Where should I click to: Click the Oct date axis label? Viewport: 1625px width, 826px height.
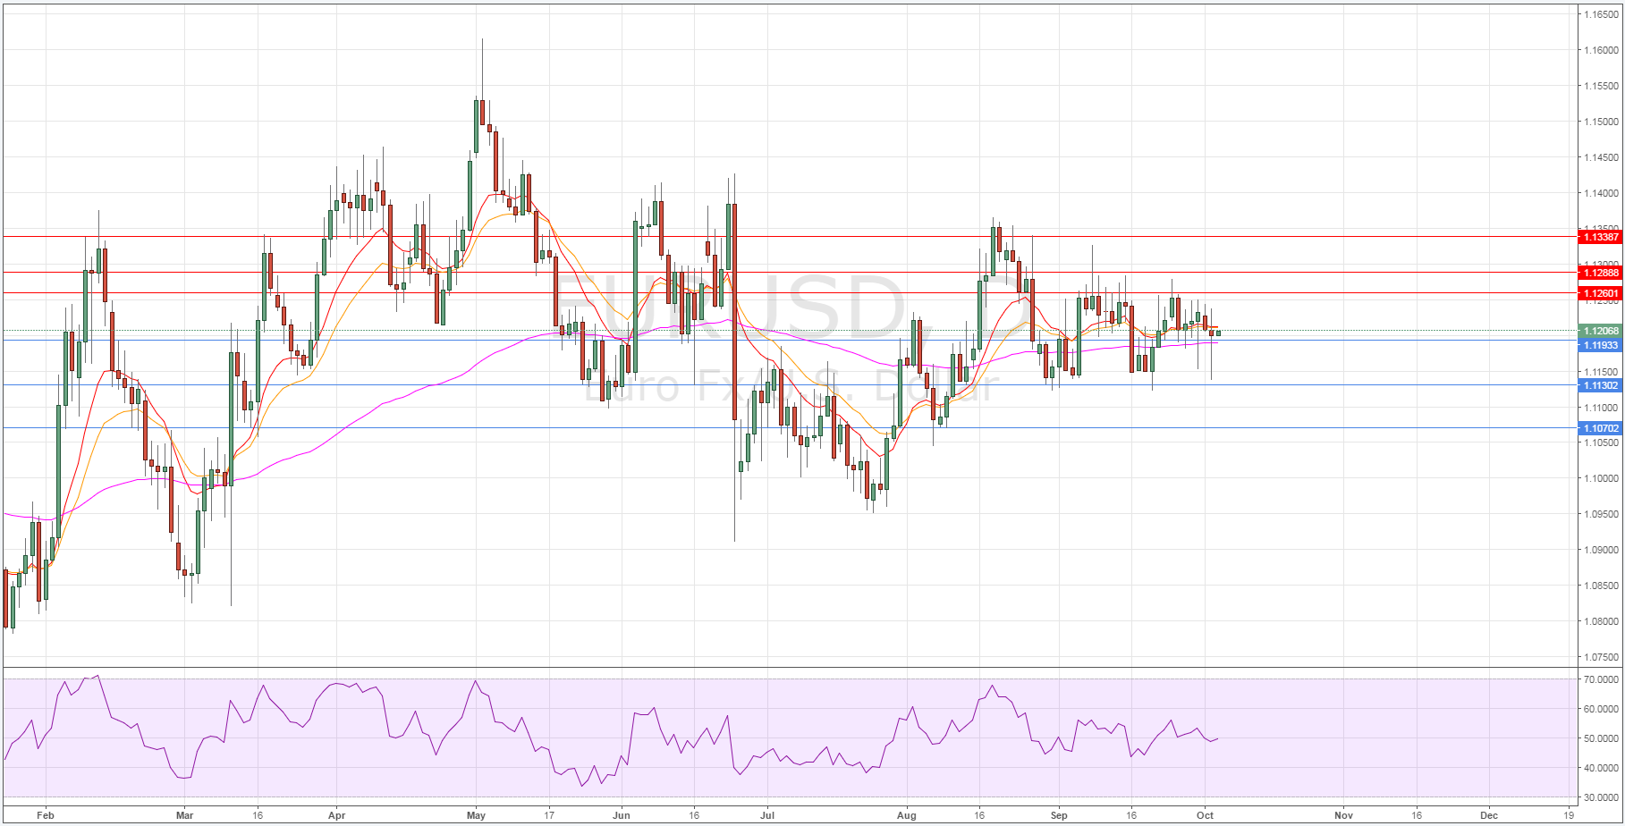pos(1205,815)
